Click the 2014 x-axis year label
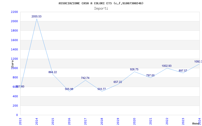 tap(37, 121)
